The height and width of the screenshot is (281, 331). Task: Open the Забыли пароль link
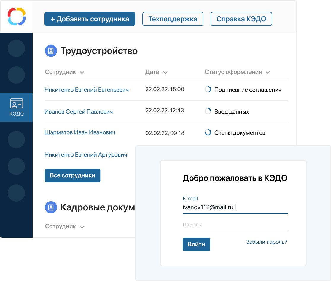pyautogui.click(x=266, y=242)
